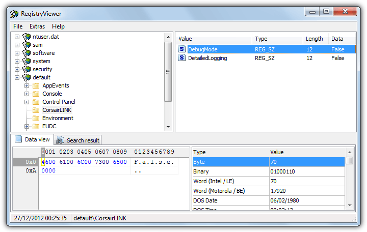Select the DOS Date row

pyautogui.click(x=269, y=200)
